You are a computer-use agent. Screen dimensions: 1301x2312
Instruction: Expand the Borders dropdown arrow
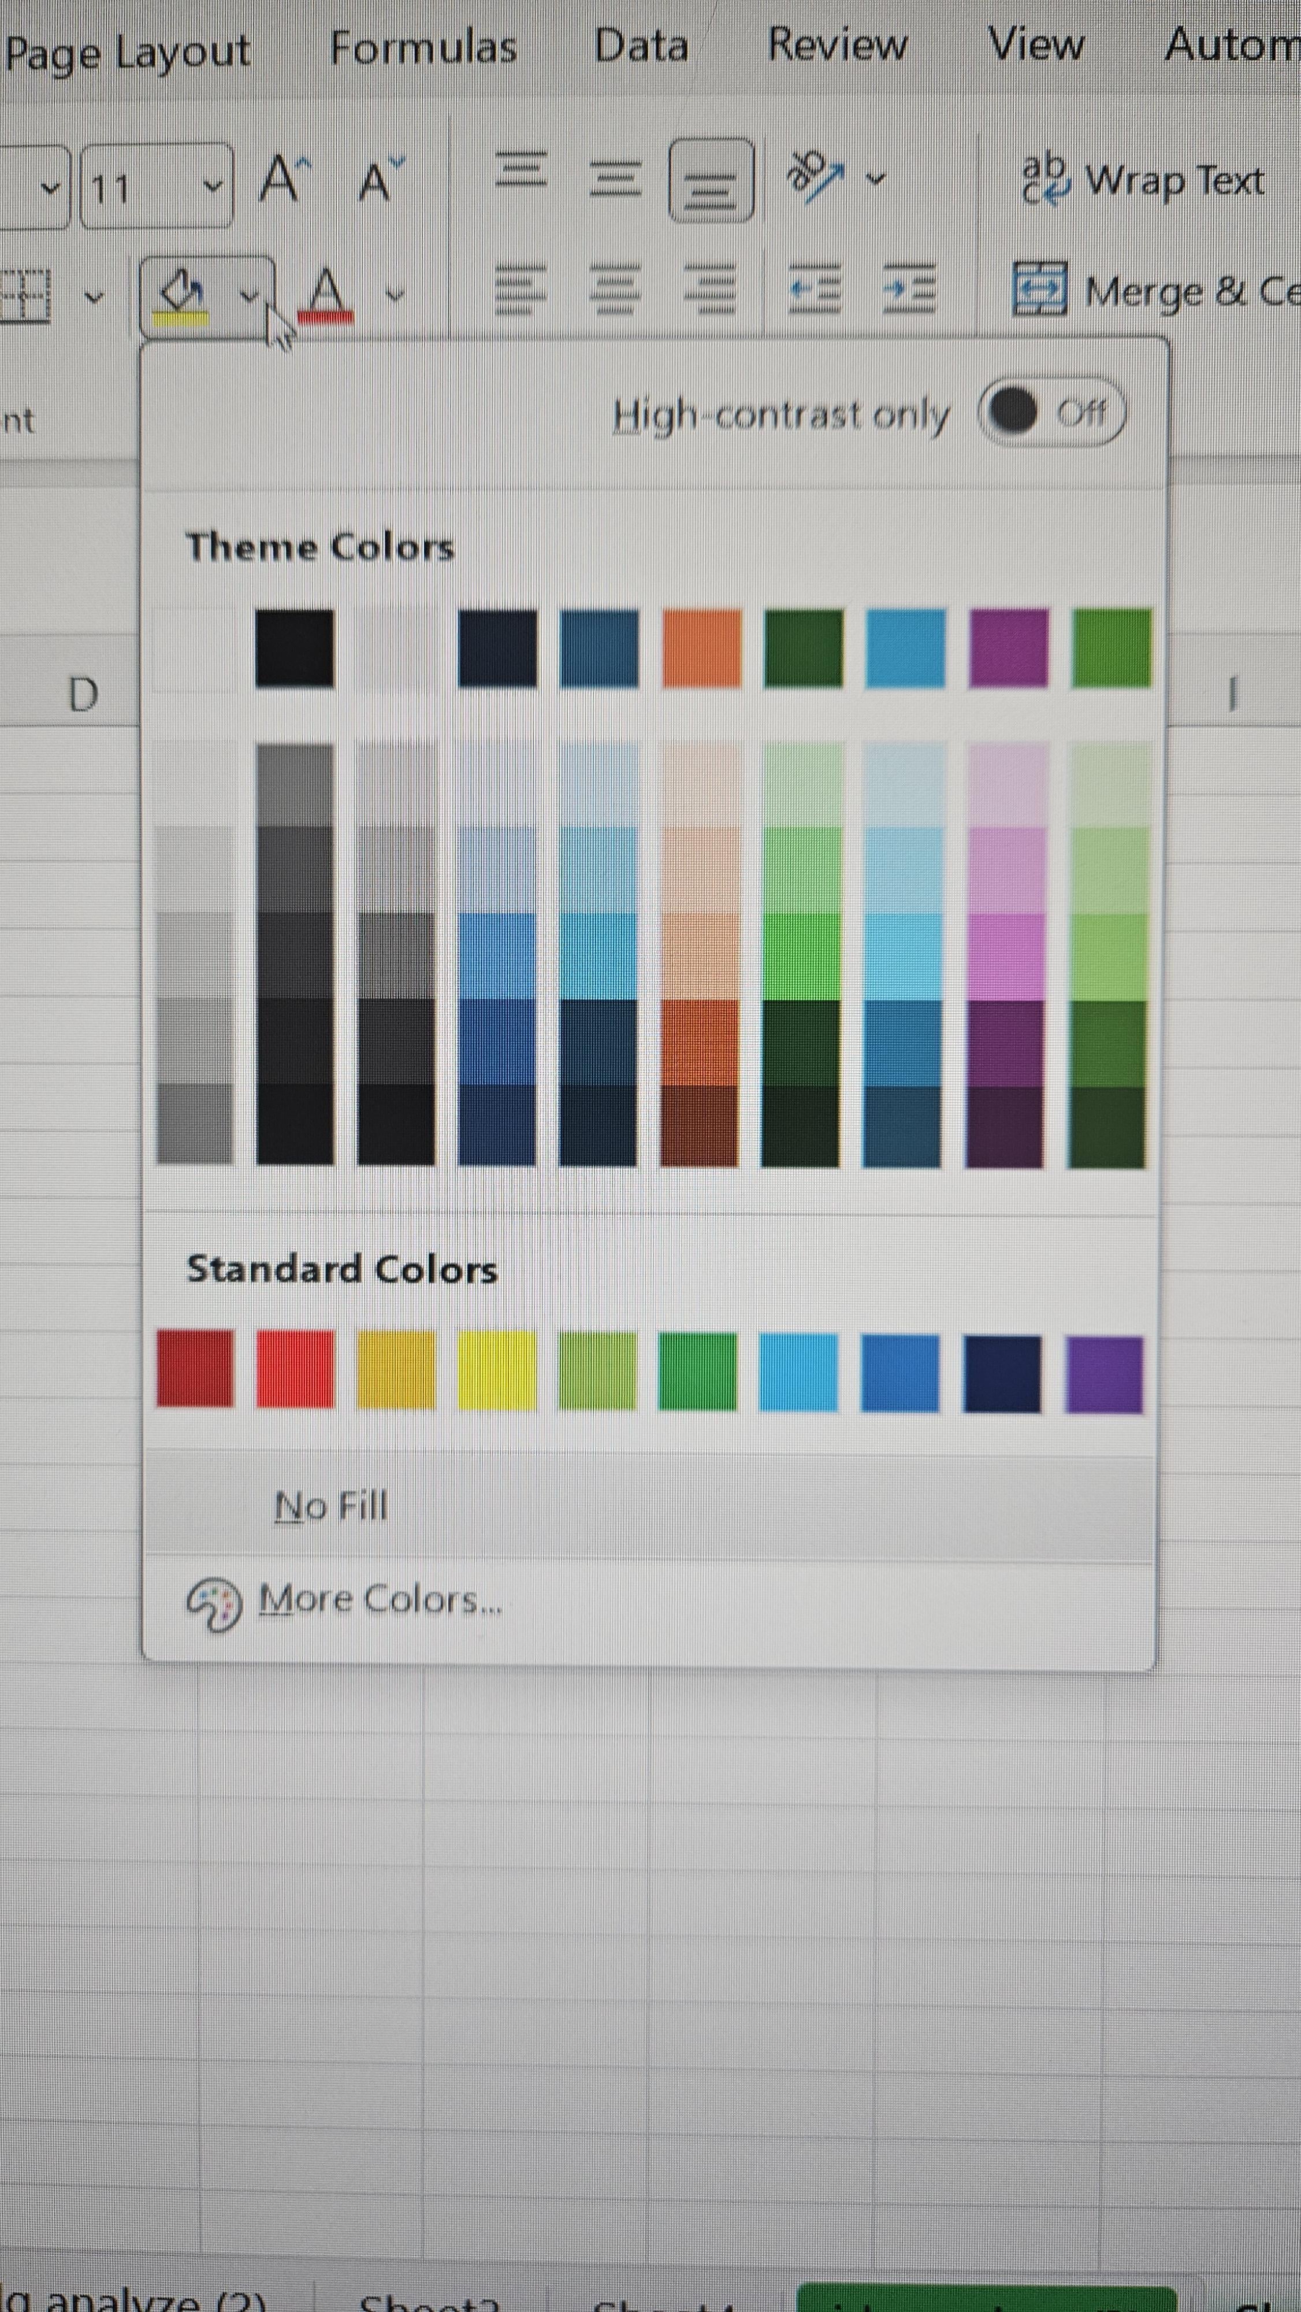pos(94,296)
